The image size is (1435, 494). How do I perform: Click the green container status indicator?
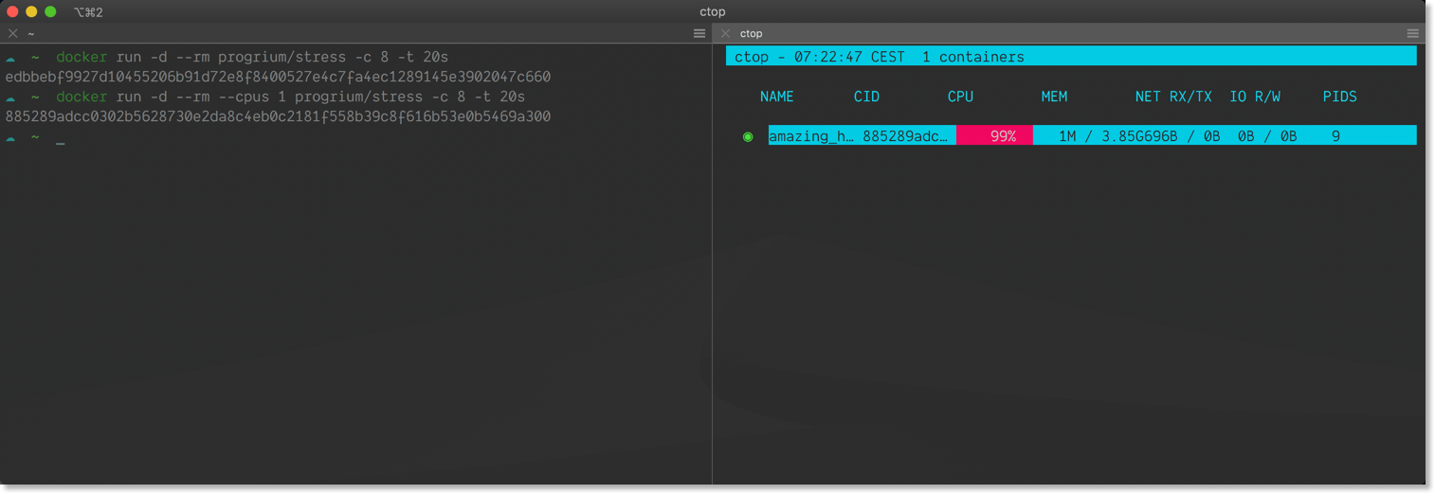[x=748, y=136]
